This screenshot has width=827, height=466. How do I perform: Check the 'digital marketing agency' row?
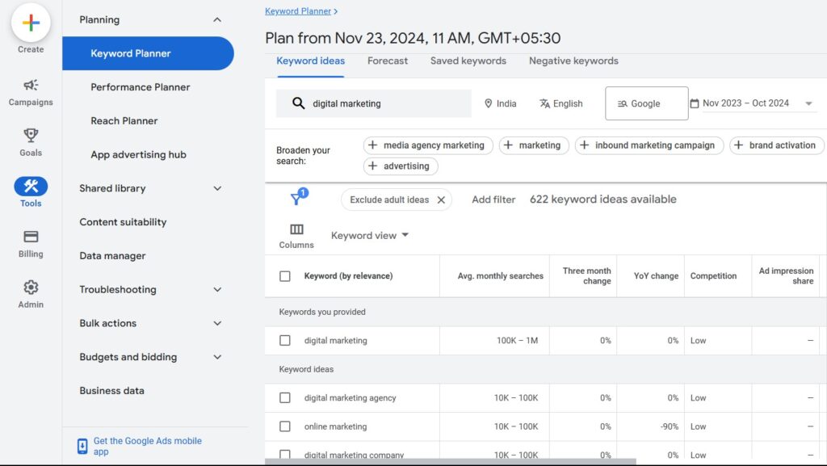click(285, 398)
